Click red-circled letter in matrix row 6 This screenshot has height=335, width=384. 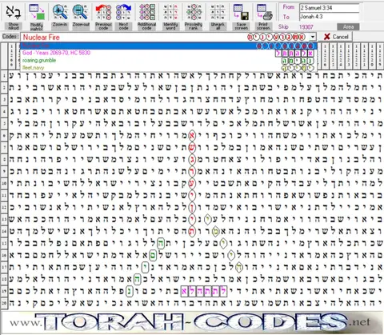click(192, 136)
